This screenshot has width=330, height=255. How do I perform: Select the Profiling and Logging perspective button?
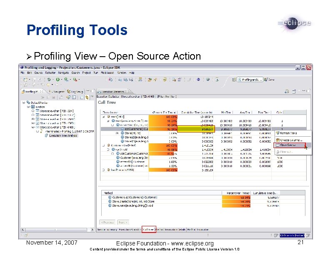click(x=250, y=80)
